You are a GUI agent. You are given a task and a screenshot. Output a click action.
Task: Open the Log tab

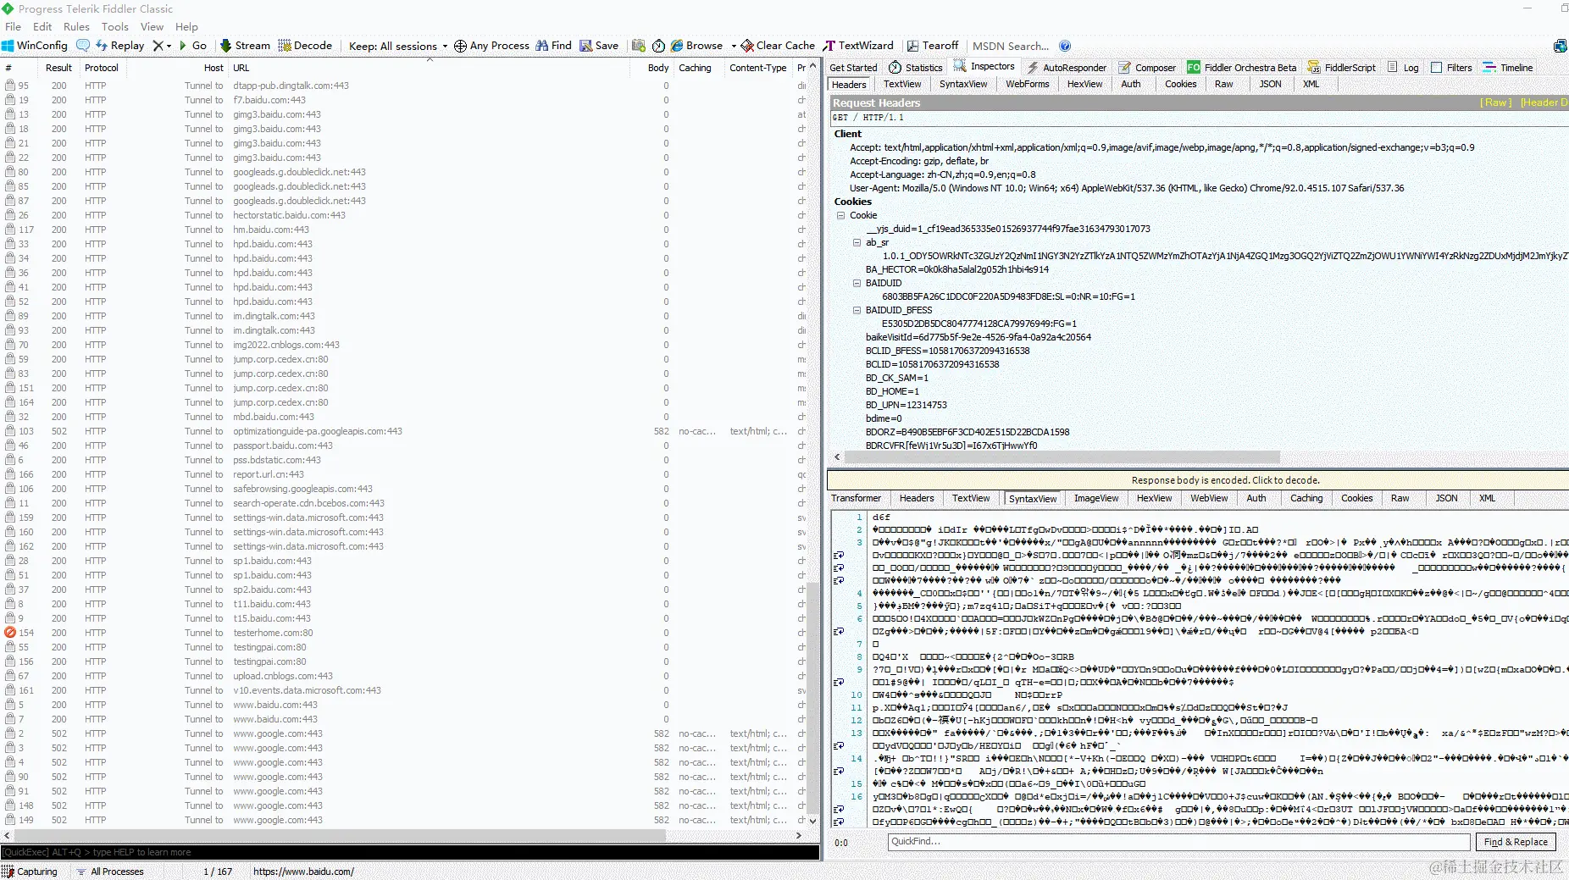point(1403,68)
